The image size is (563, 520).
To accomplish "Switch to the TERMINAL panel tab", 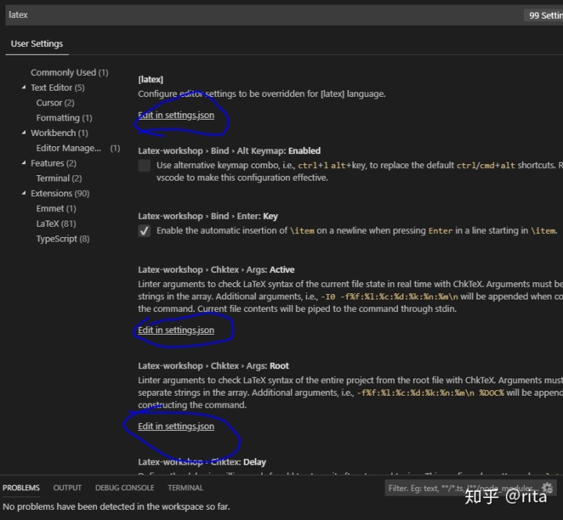I will pos(185,488).
